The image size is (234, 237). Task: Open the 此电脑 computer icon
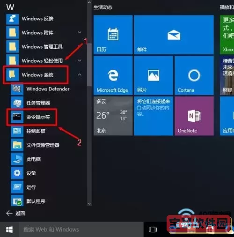point(17,159)
